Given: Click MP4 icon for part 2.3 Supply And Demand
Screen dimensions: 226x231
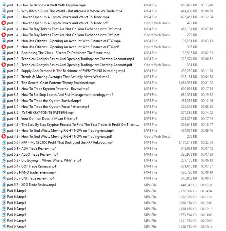Looking at the screenshot, I should pos(4,71).
